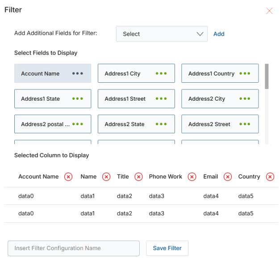Remove the Title column
279x263 pixels.
click(139, 177)
